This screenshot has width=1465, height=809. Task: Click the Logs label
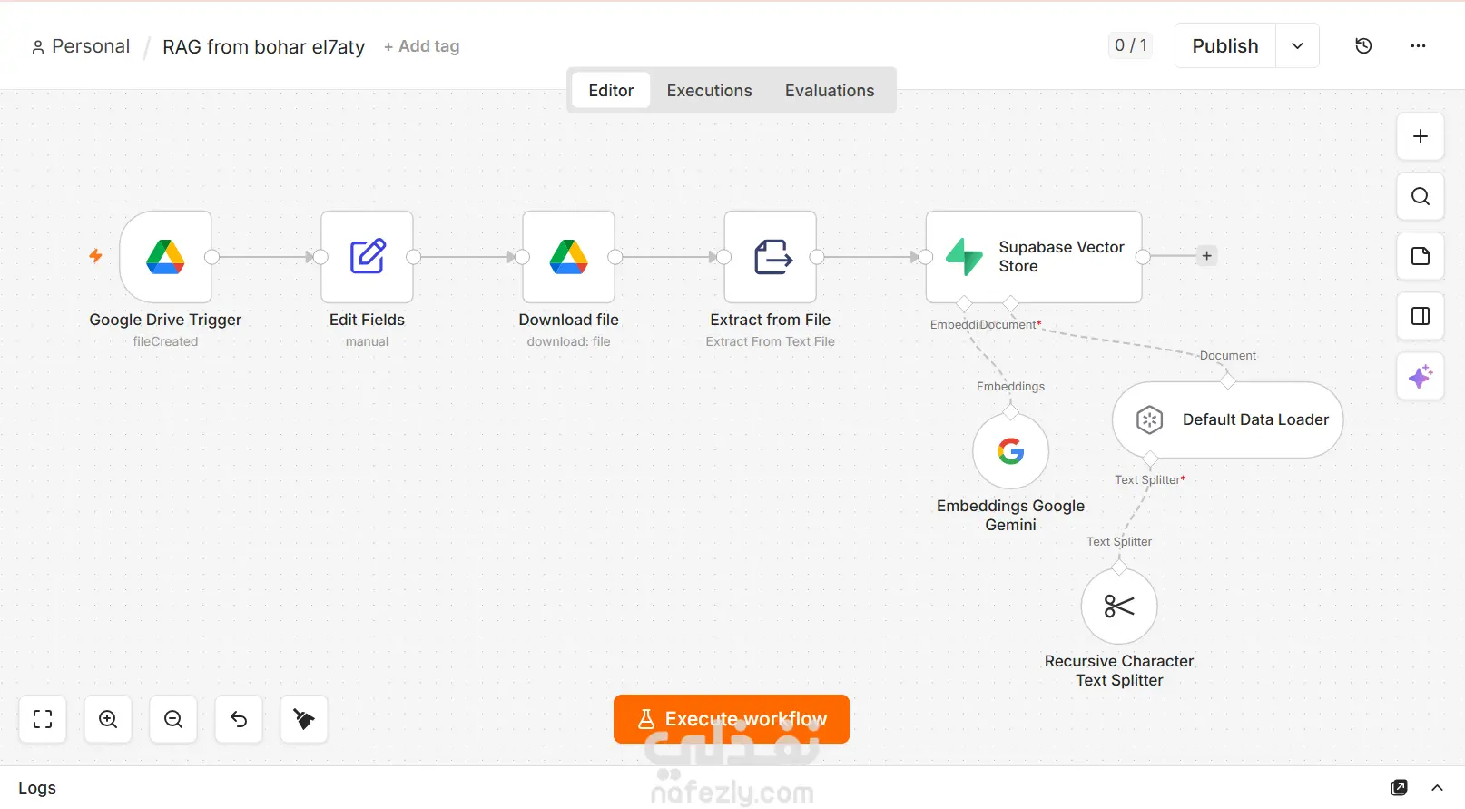coord(37,788)
